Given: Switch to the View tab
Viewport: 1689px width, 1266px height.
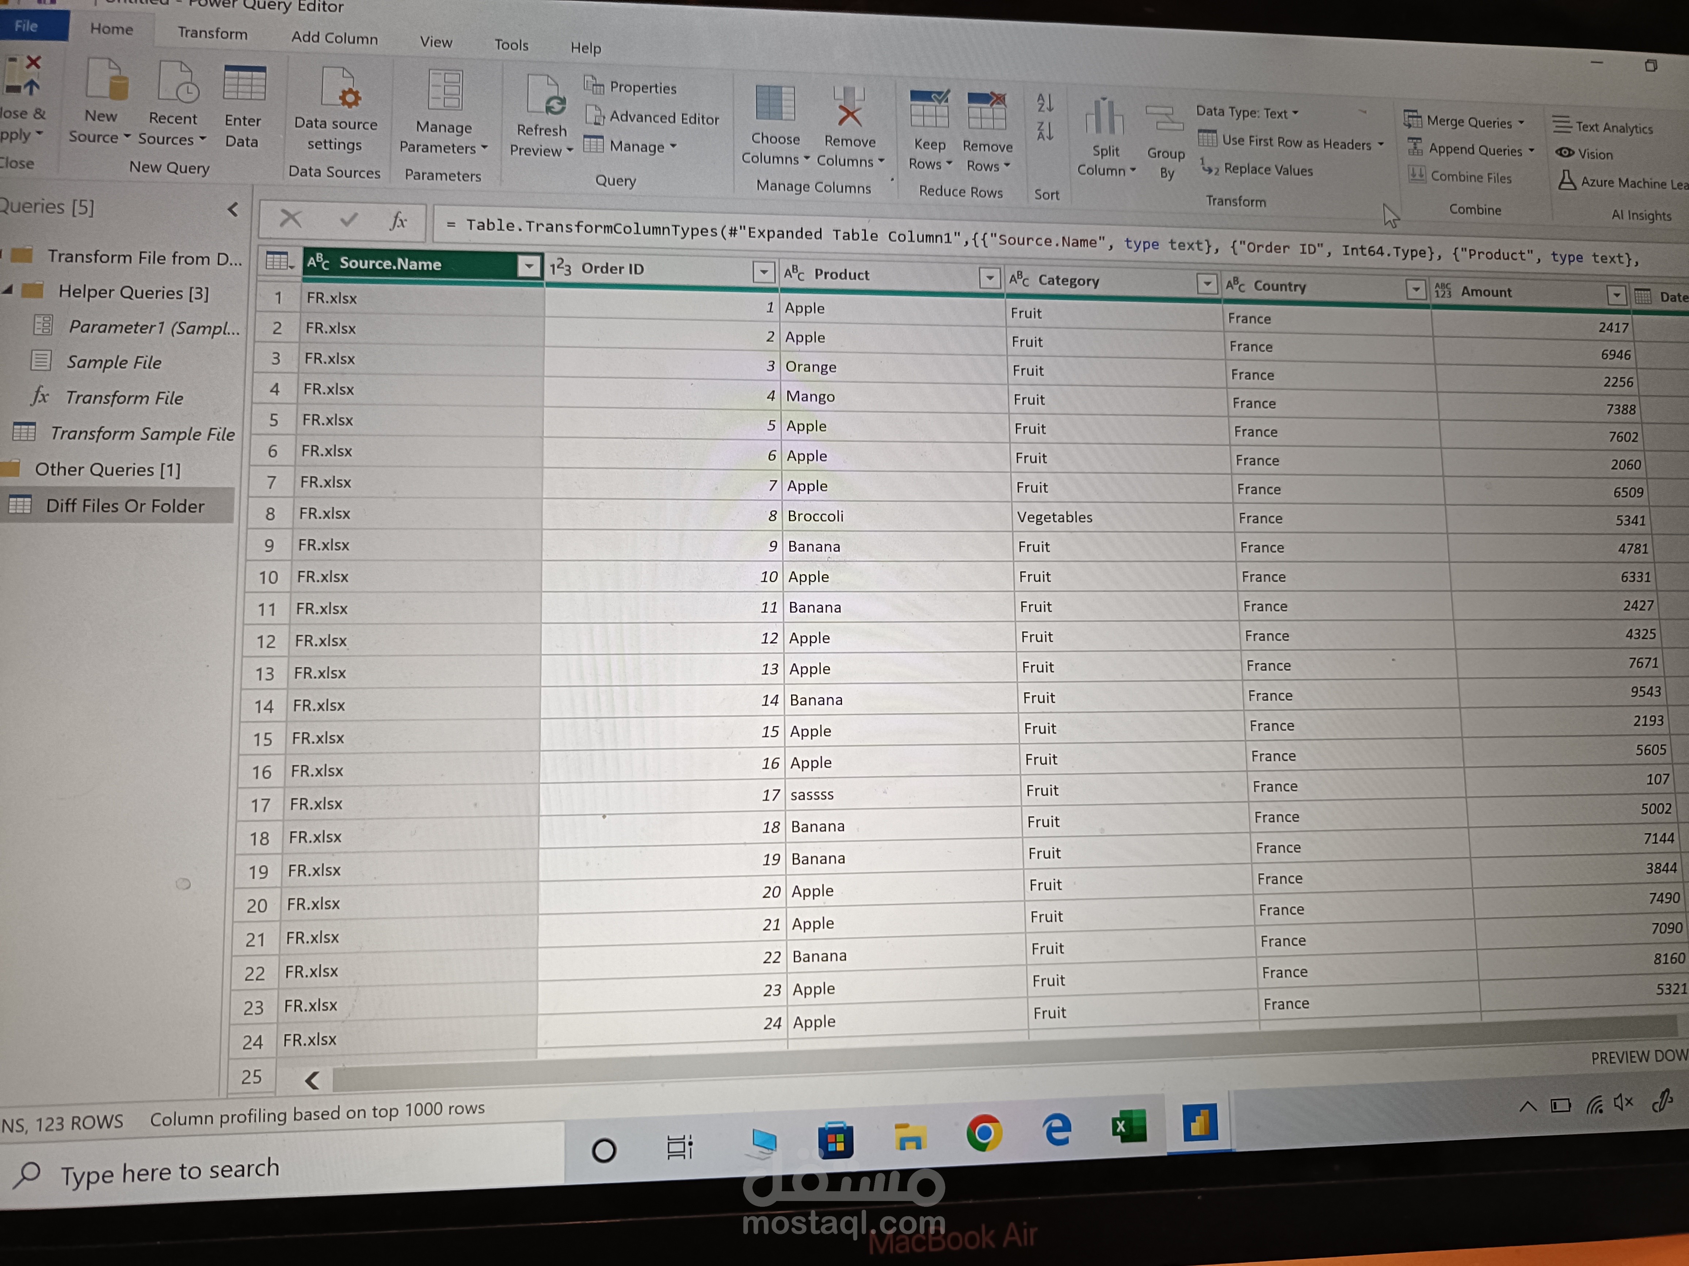Looking at the screenshot, I should pyautogui.click(x=436, y=41).
